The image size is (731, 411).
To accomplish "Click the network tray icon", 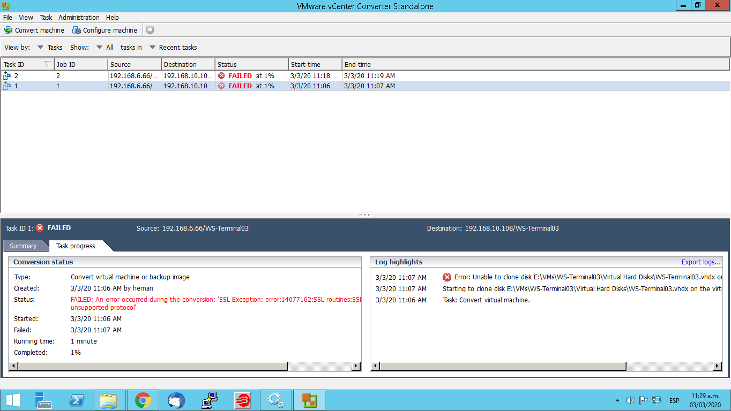I will (x=656, y=400).
